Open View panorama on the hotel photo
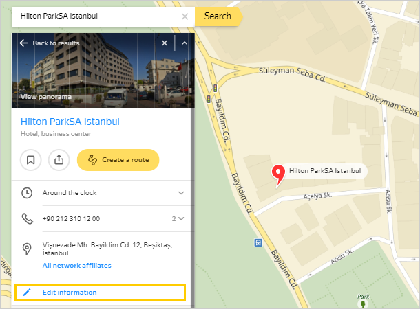This screenshot has height=309, width=420. coord(46,97)
